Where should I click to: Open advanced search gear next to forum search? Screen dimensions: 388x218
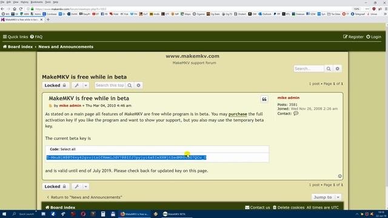338,68
